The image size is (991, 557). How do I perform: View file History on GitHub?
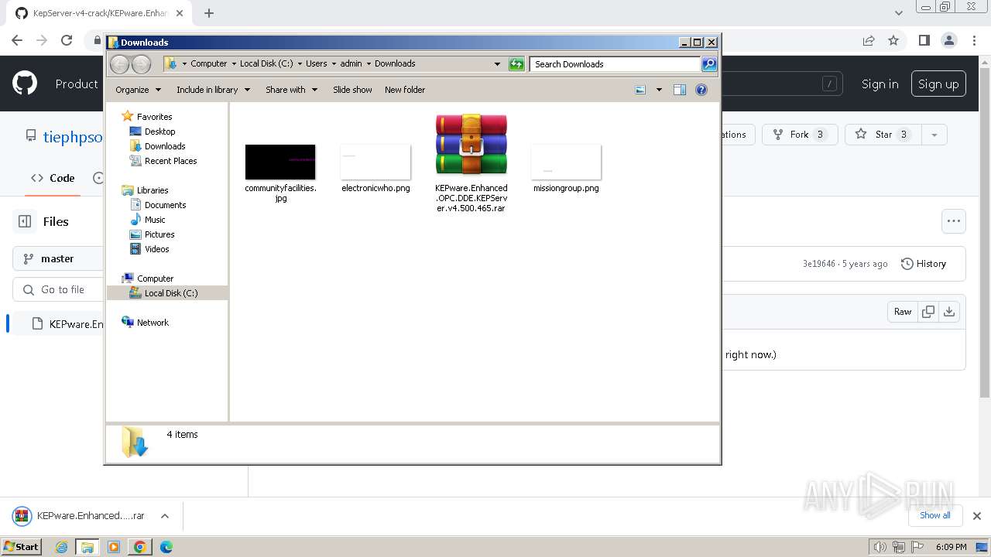(924, 264)
